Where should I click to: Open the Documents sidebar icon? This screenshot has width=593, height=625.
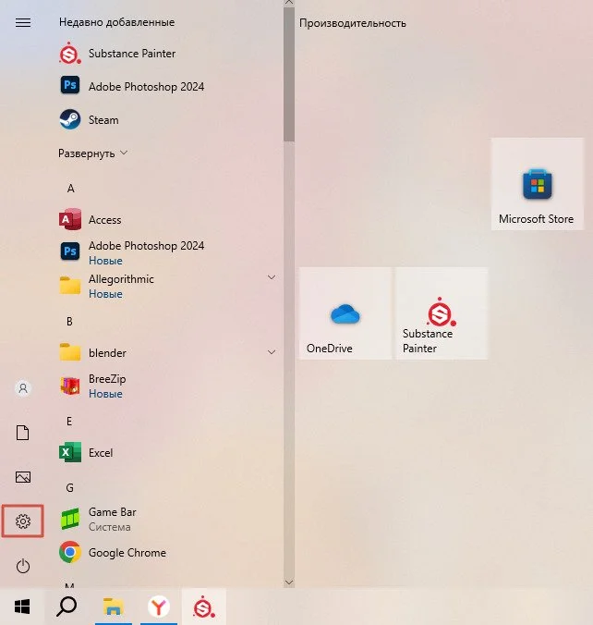pyautogui.click(x=23, y=433)
